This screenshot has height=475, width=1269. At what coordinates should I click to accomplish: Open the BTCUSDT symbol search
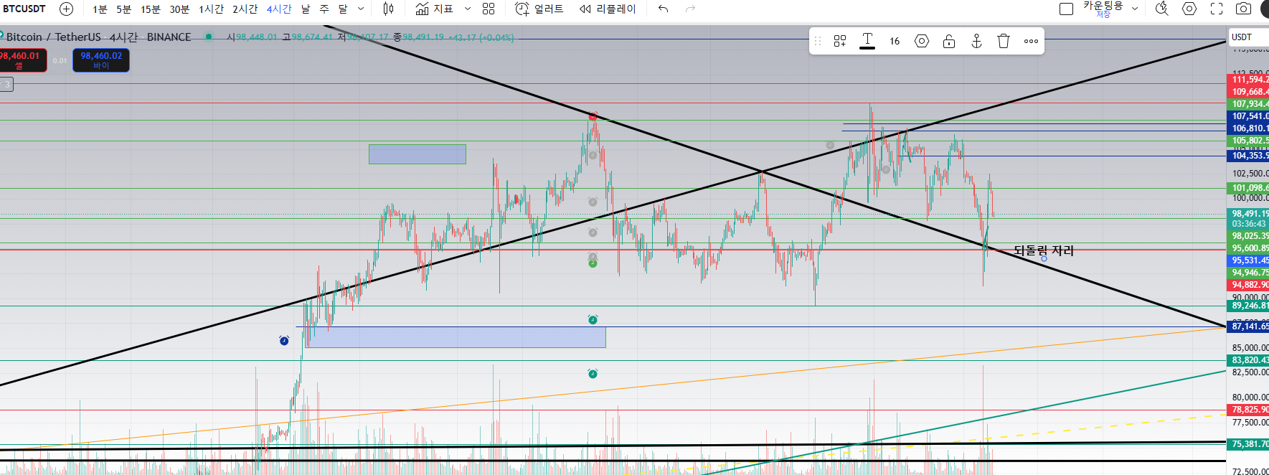24,9
